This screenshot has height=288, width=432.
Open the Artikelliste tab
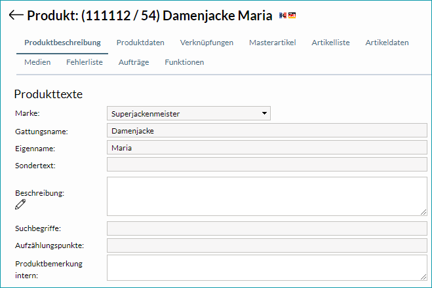330,43
